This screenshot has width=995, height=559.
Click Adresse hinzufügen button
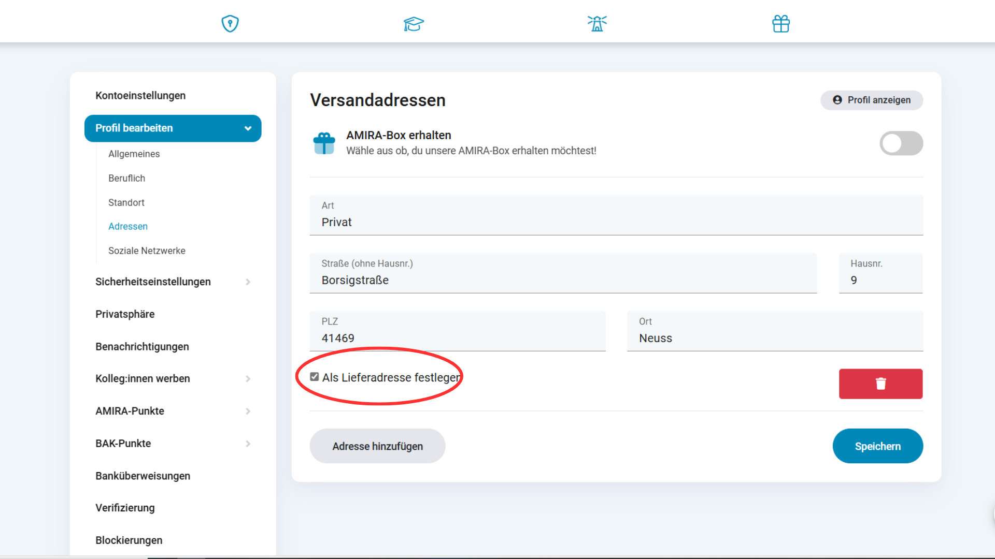tap(377, 446)
